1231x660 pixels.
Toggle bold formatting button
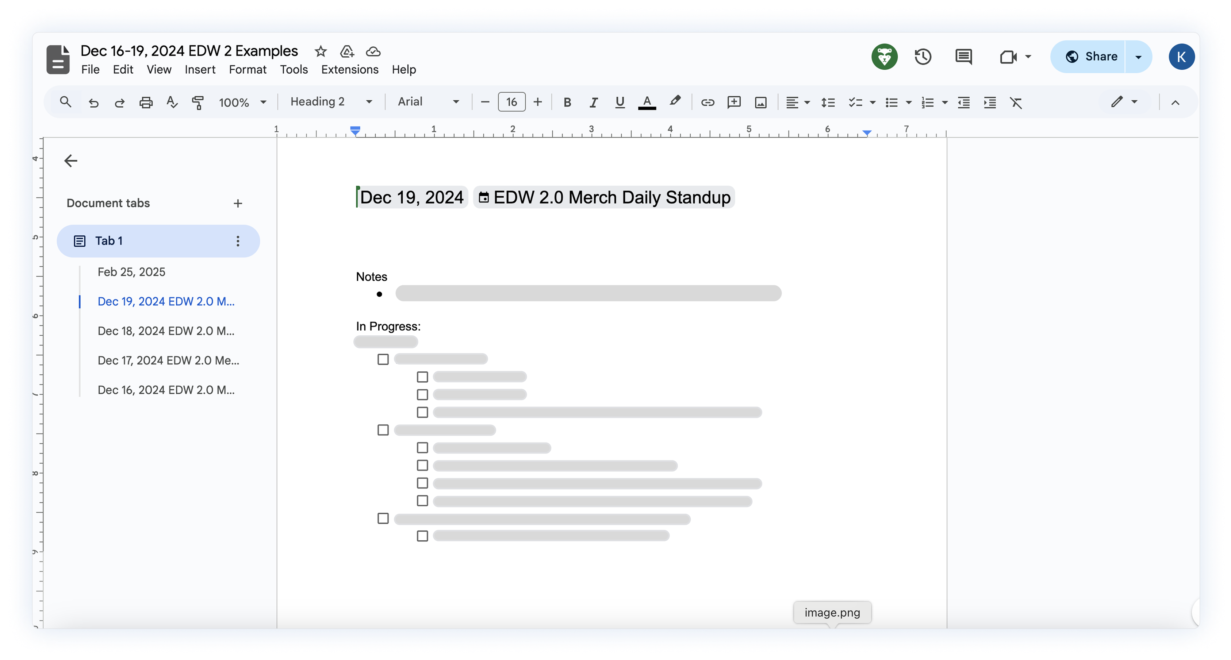tap(567, 102)
